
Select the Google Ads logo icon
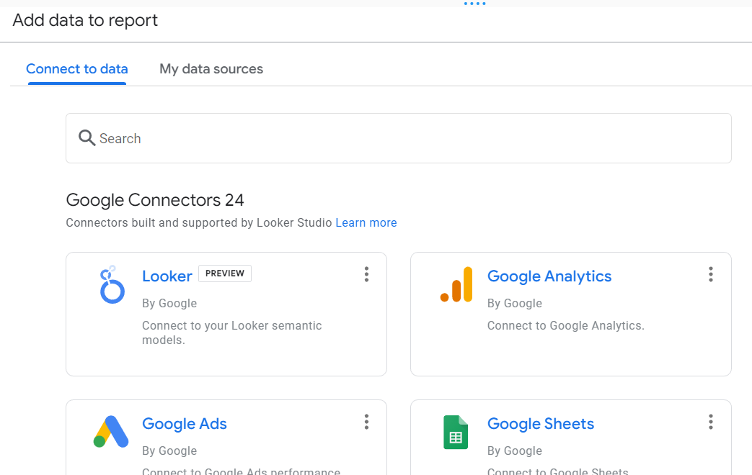pos(111,432)
